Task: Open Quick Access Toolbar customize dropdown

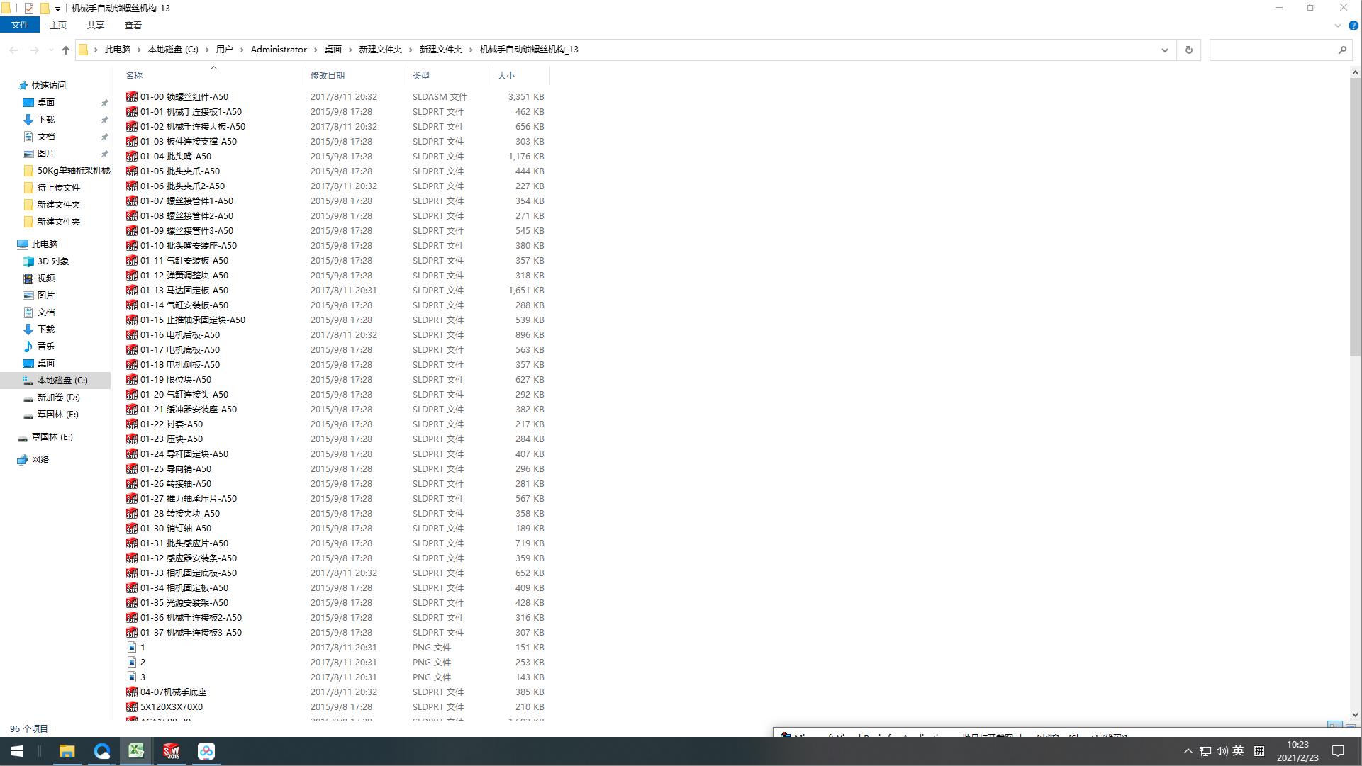Action: pyautogui.click(x=57, y=9)
